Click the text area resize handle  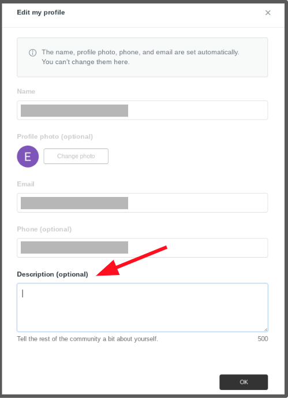[x=265, y=329]
